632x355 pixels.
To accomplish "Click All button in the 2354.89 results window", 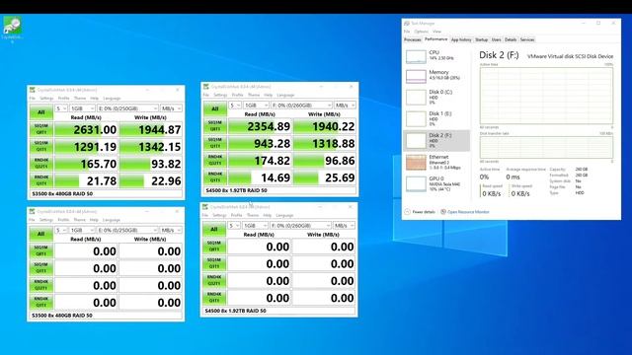I will (x=215, y=109).
